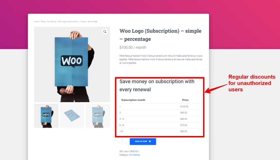Select the third faded Woo poster thumbnail
The width and height of the screenshot is (280, 160).
click(98, 116)
